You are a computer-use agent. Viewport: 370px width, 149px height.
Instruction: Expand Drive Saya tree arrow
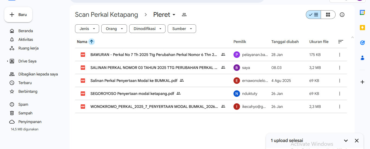click(x=8, y=61)
